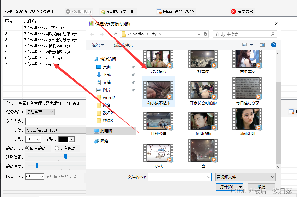Click the 字体 Arial(arial.ttf) field
Image resolution: width=297 pixels, height=197 pixels.
pos(56,130)
